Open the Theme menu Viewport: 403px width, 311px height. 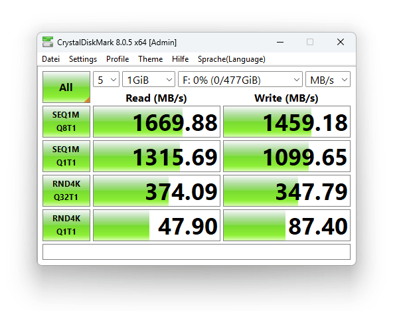click(150, 59)
